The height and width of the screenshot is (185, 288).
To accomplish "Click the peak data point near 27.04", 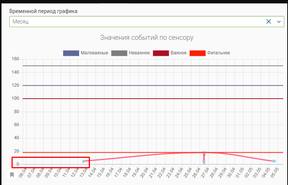I will click(x=204, y=153).
